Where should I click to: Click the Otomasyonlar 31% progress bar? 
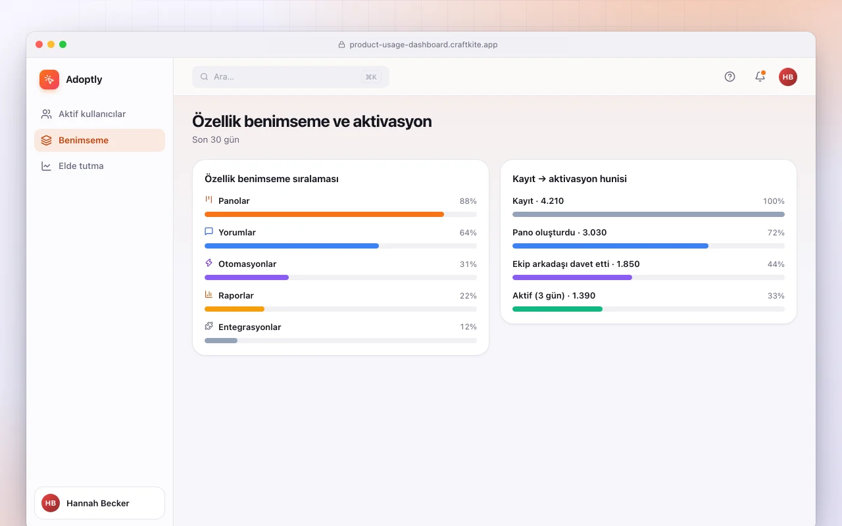(x=341, y=277)
